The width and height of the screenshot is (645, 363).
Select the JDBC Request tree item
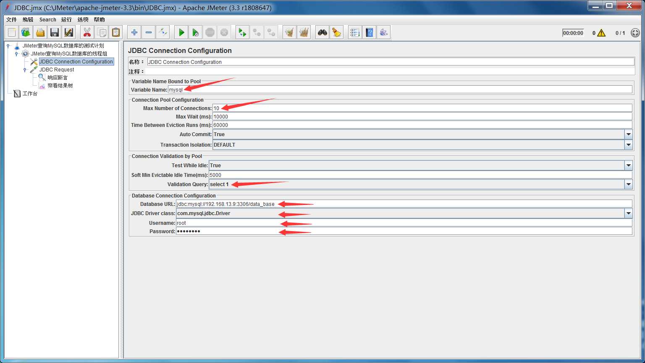57,70
